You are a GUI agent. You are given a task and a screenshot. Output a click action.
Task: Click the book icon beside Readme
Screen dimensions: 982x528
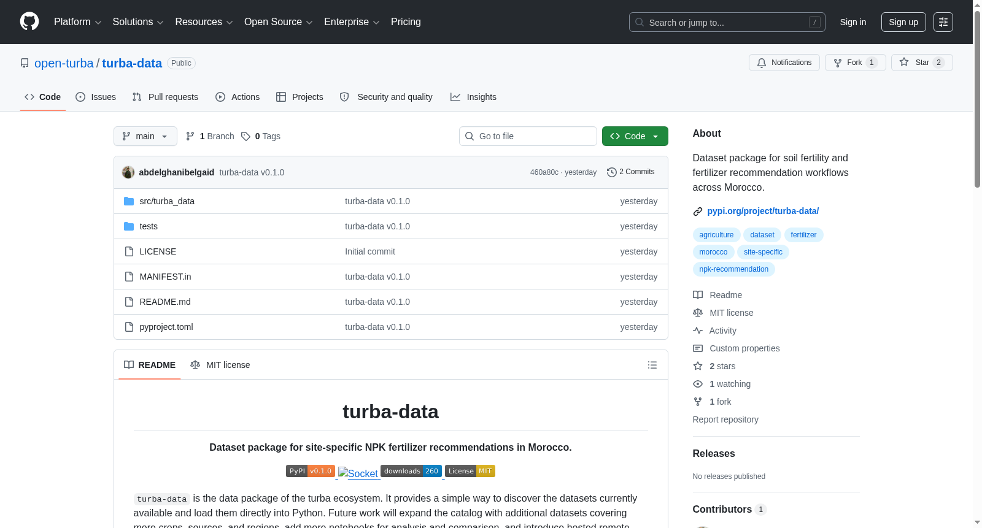[x=698, y=295]
